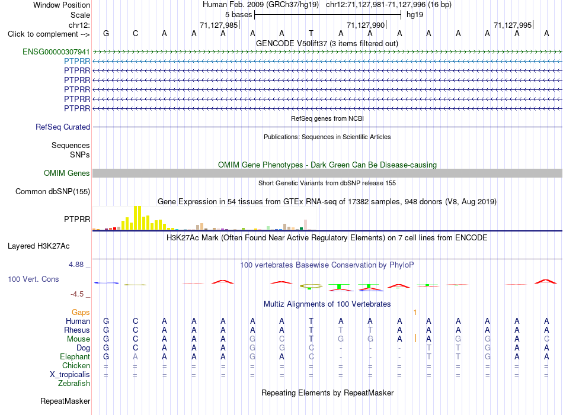Click the 71,127,990 position marker

click(366, 25)
